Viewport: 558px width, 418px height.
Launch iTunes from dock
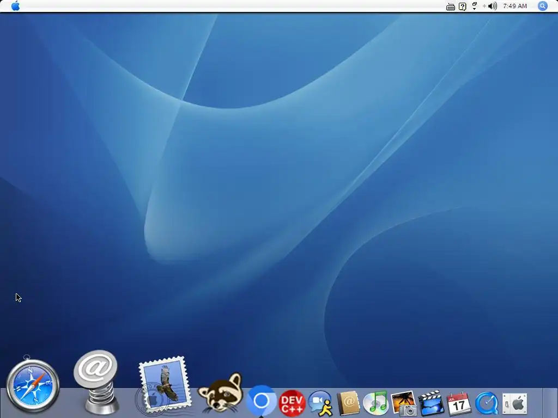376,403
